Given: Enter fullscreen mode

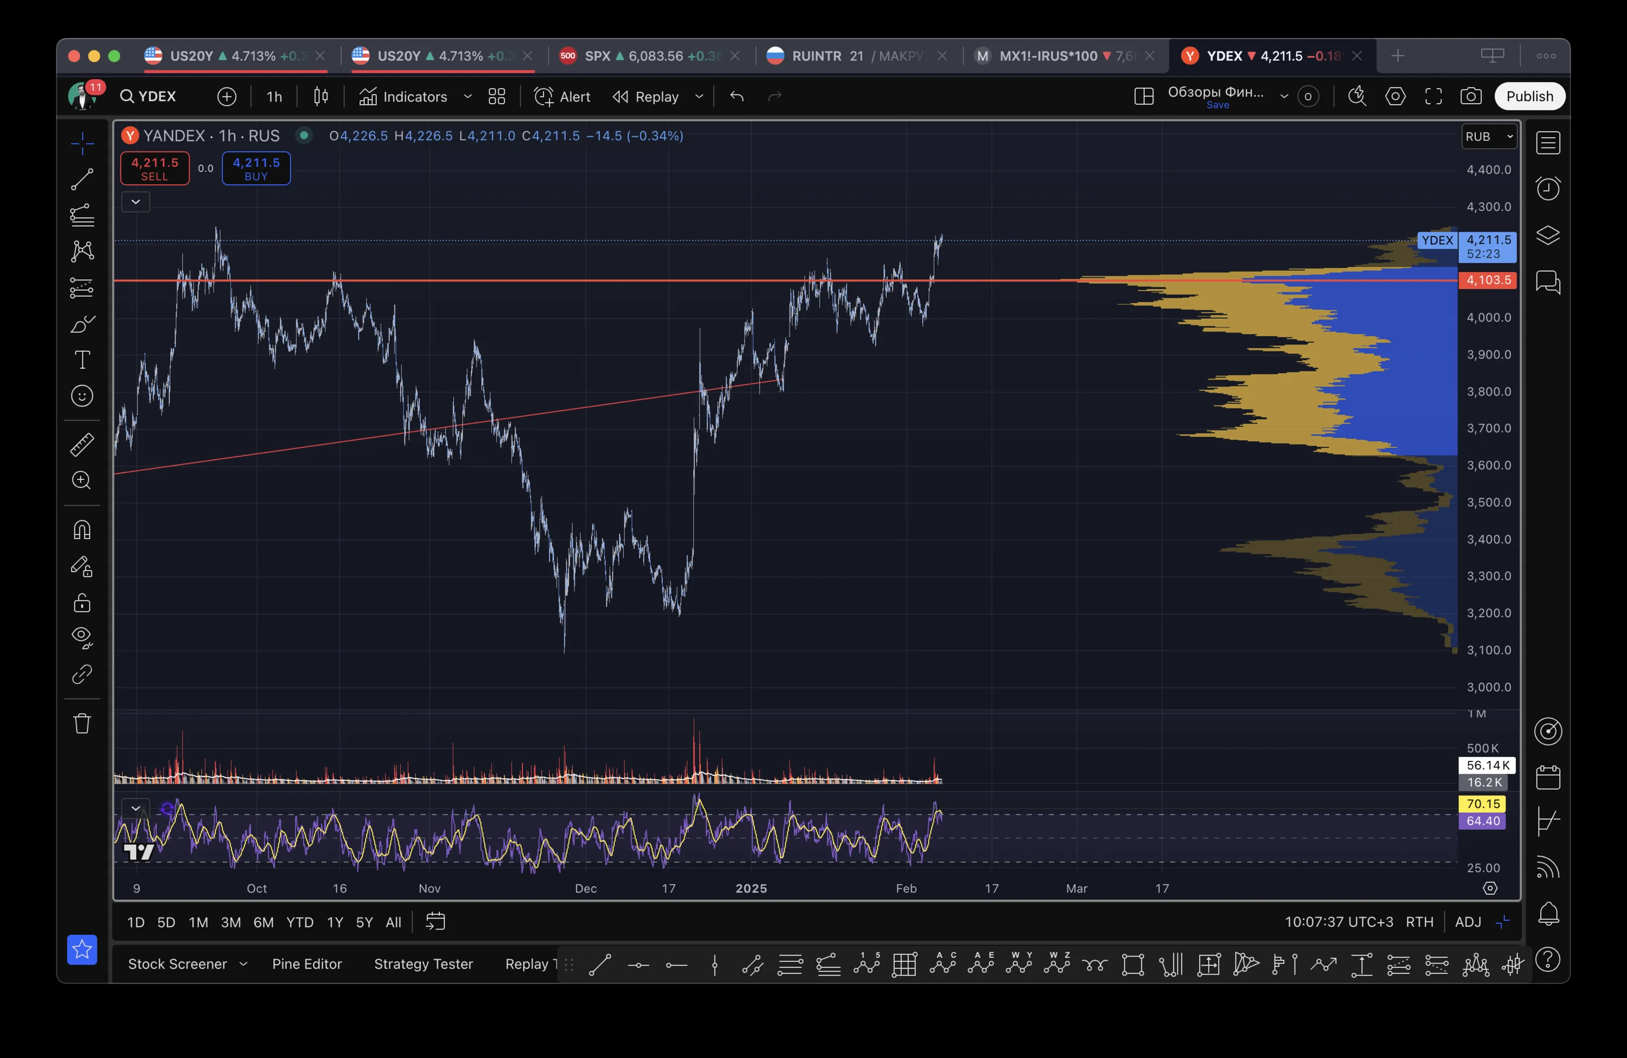Looking at the screenshot, I should click(x=1433, y=97).
